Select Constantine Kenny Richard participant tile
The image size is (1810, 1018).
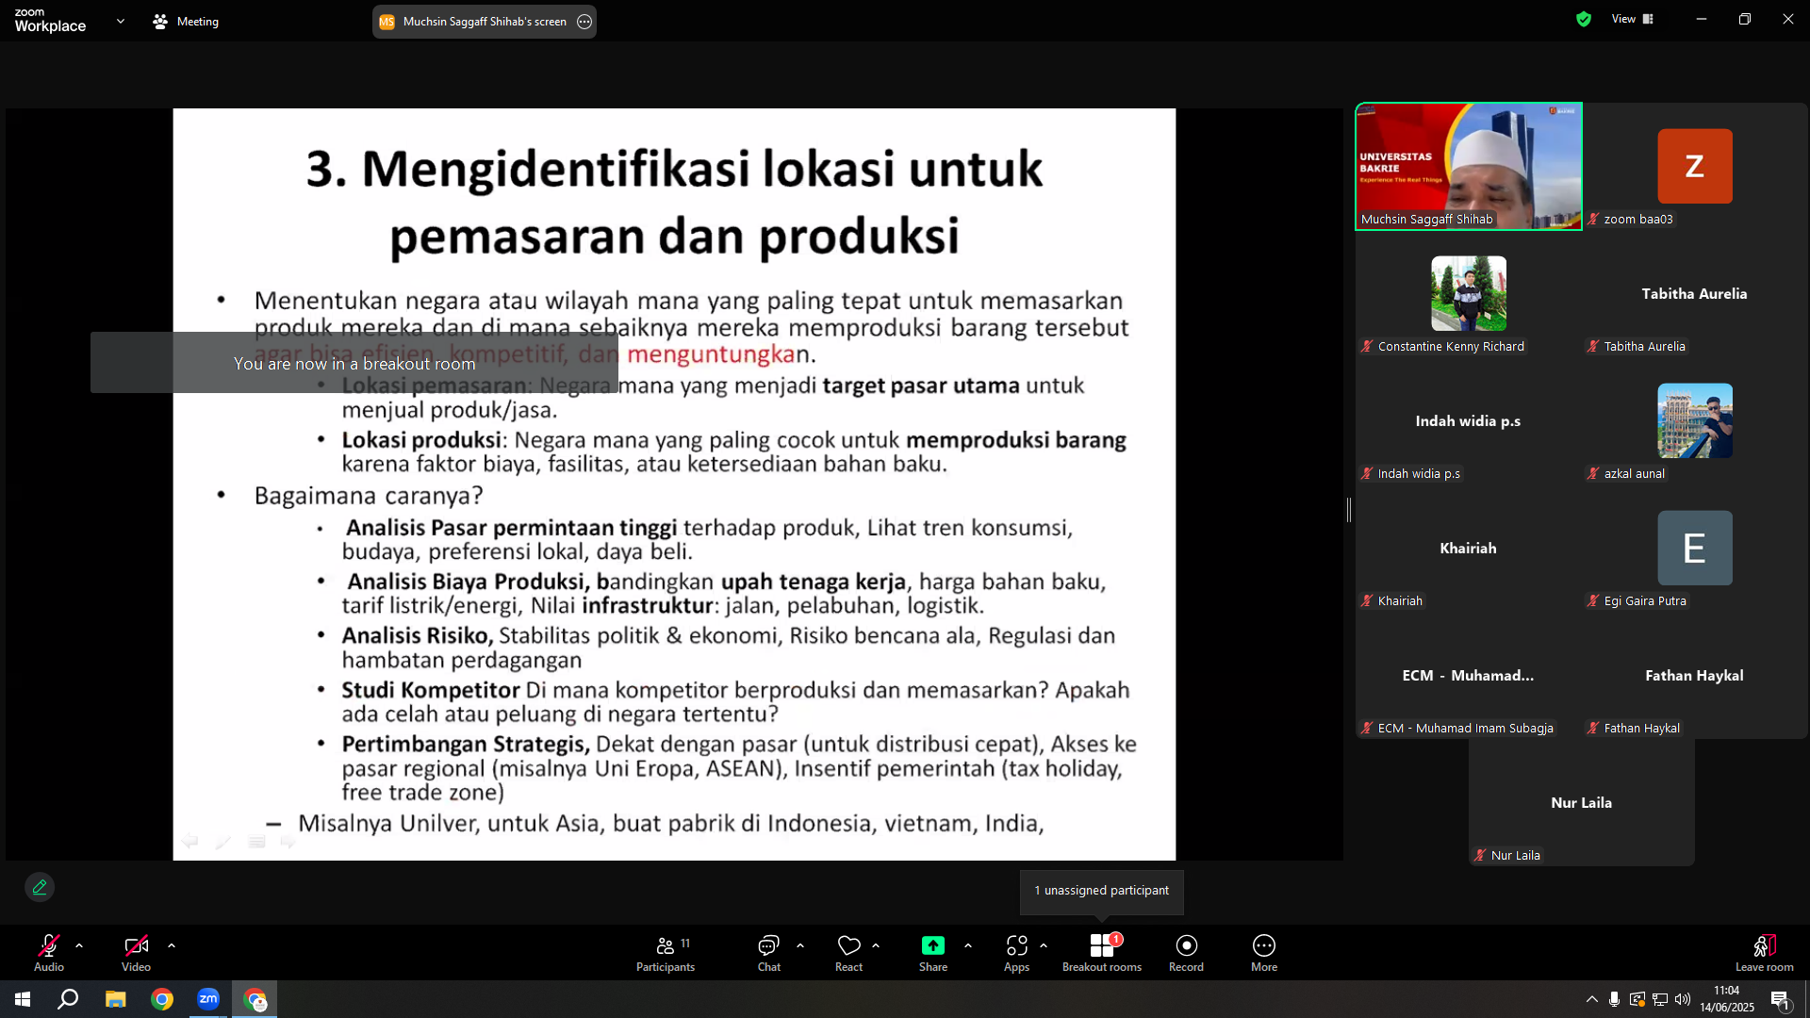coord(1469,293)
